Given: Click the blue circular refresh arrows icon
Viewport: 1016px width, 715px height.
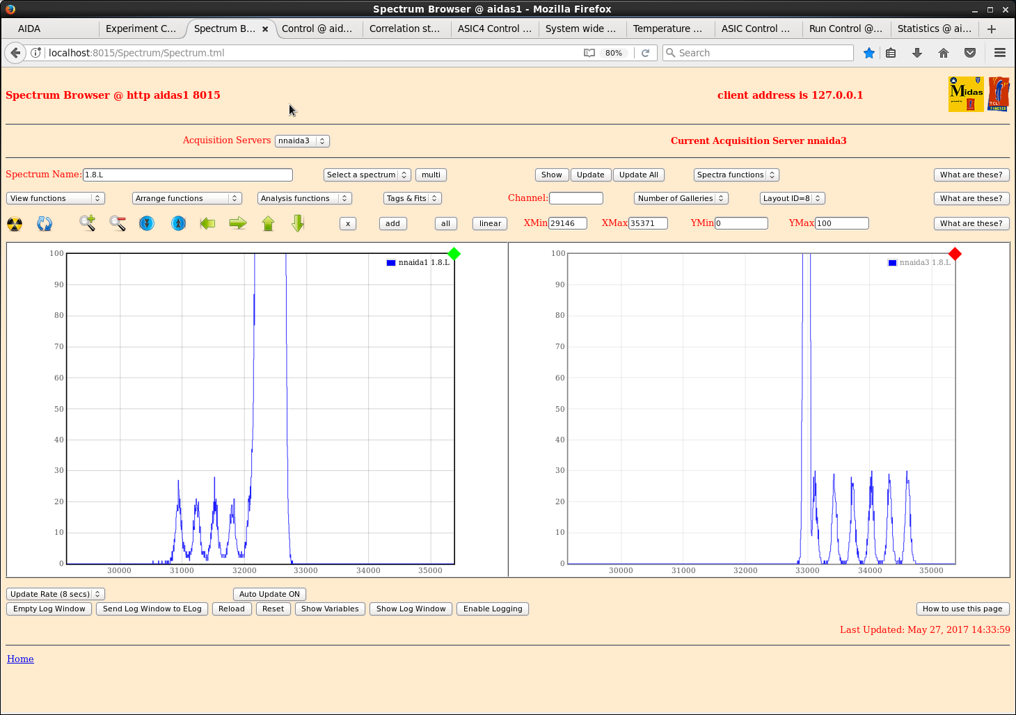Looking at the screenshot, I should [x=45, y=224].
